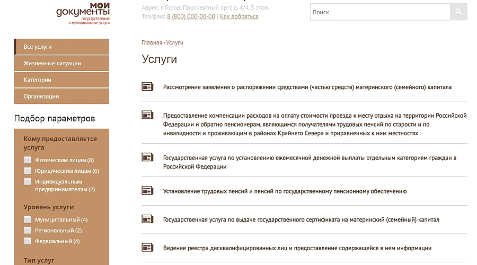Enable the Муниципальный (4) filter
The height and width of the screenshot is (265, 477).
(x=28, y=219)
